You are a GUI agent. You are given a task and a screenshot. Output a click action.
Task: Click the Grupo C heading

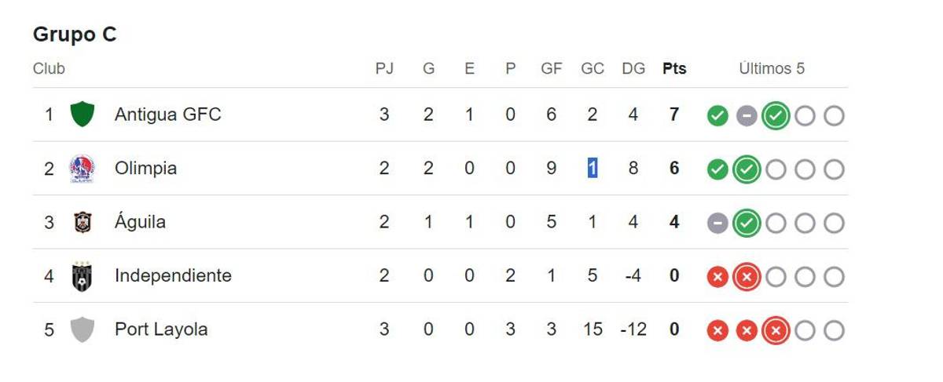point(75,35)
